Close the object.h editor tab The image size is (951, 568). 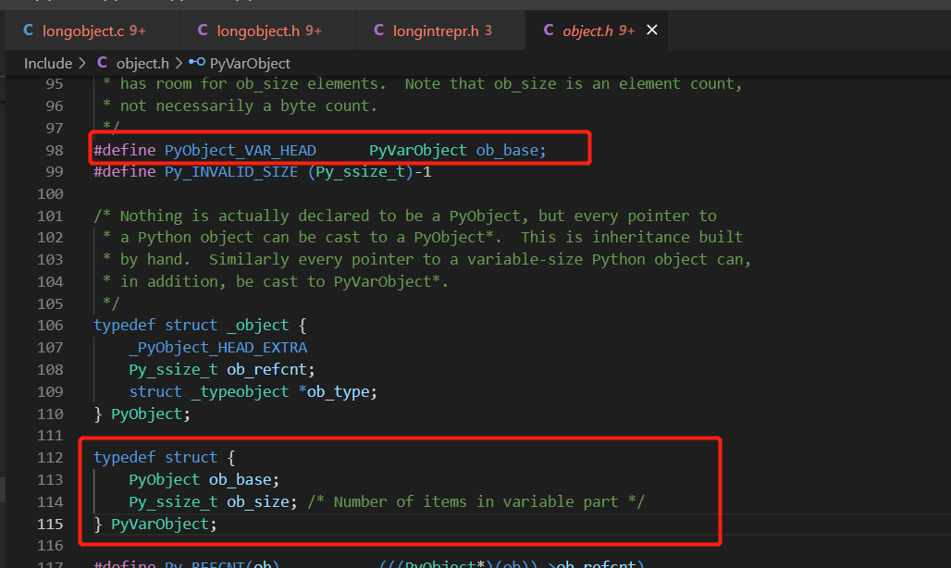(651, 30)
